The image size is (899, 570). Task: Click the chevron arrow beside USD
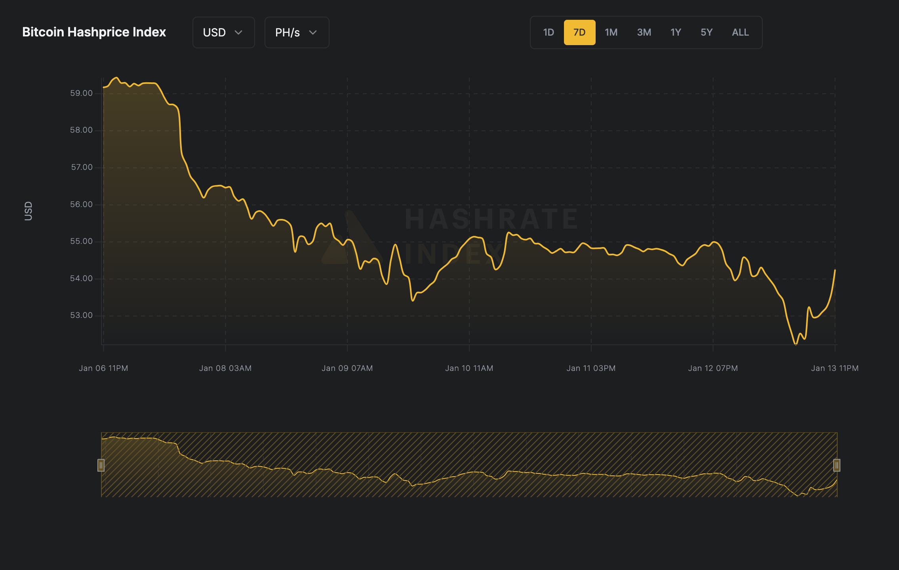[x=238, y=32]
